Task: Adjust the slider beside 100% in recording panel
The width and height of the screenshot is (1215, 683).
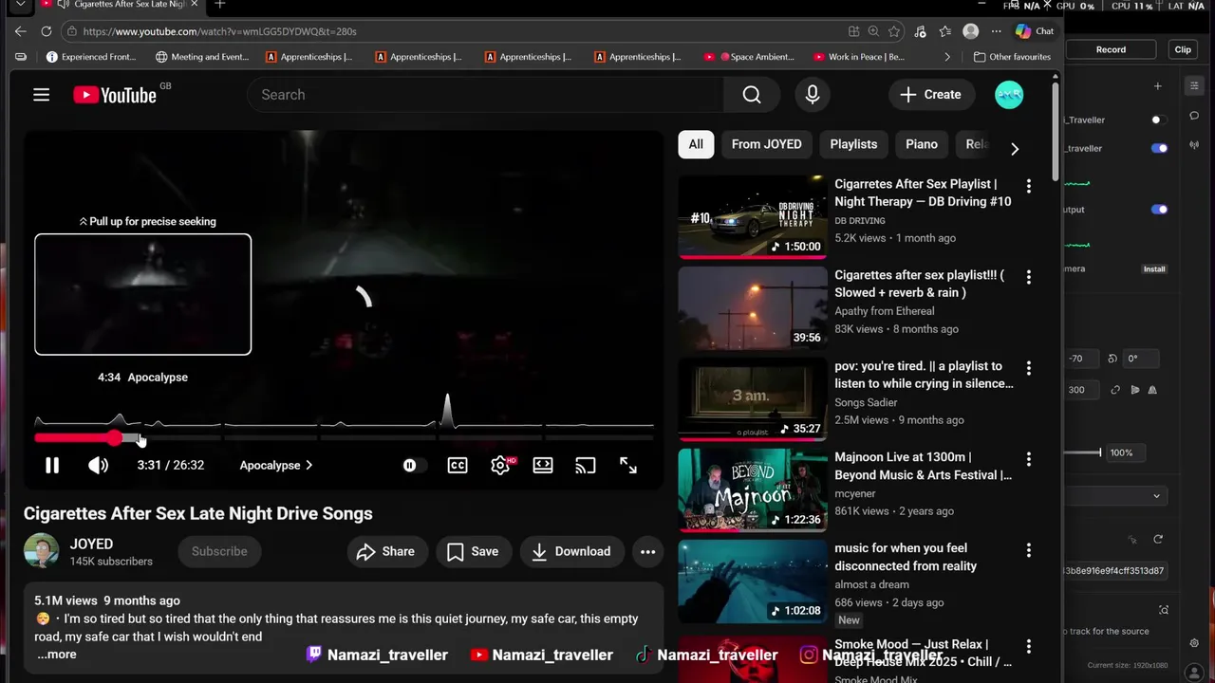Action: point(1083,452)
